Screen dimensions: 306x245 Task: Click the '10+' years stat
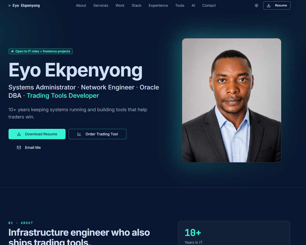click(193, 233)
